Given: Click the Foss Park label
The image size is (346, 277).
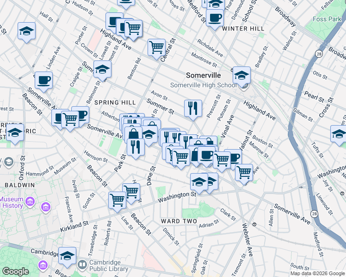Looking at the screenshot, I should point(327,19).
